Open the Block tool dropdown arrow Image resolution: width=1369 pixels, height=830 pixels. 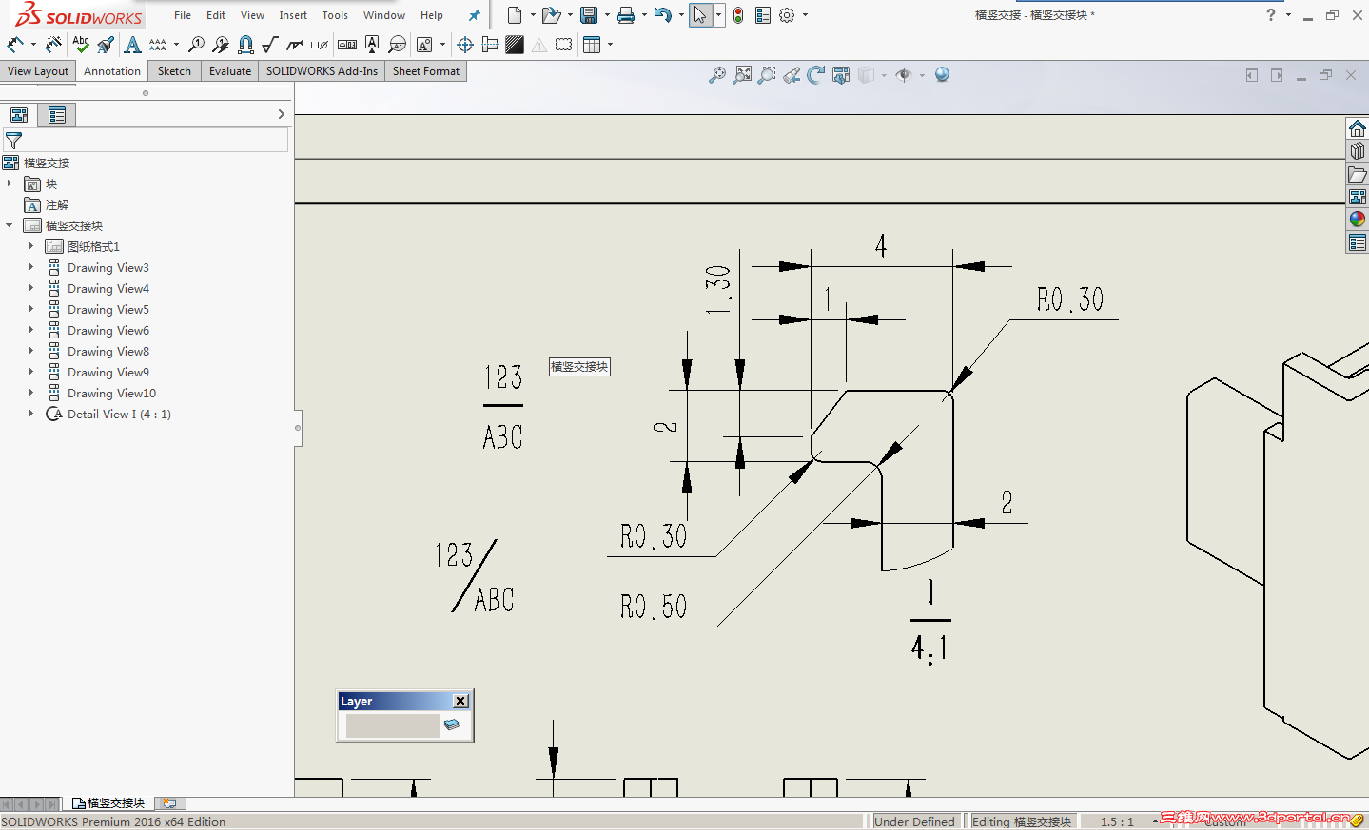tap(442, 45)
